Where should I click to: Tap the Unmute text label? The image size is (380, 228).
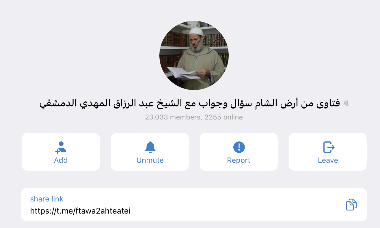point(150,160)
